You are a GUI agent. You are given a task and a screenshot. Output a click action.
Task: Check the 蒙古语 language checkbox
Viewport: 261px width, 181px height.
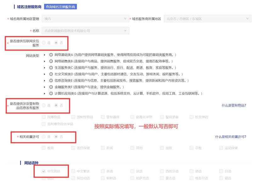pyautogui.click(x=162, y=178)
